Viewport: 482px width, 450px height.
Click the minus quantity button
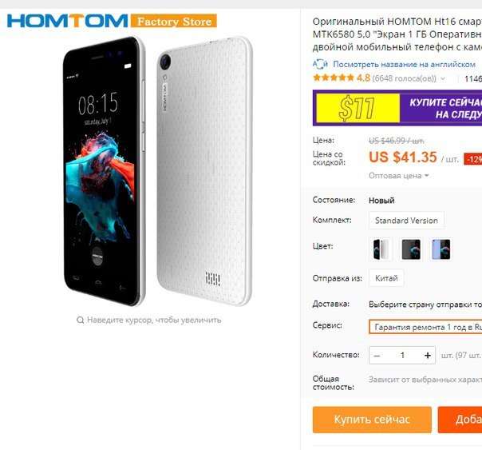(377, 356)
